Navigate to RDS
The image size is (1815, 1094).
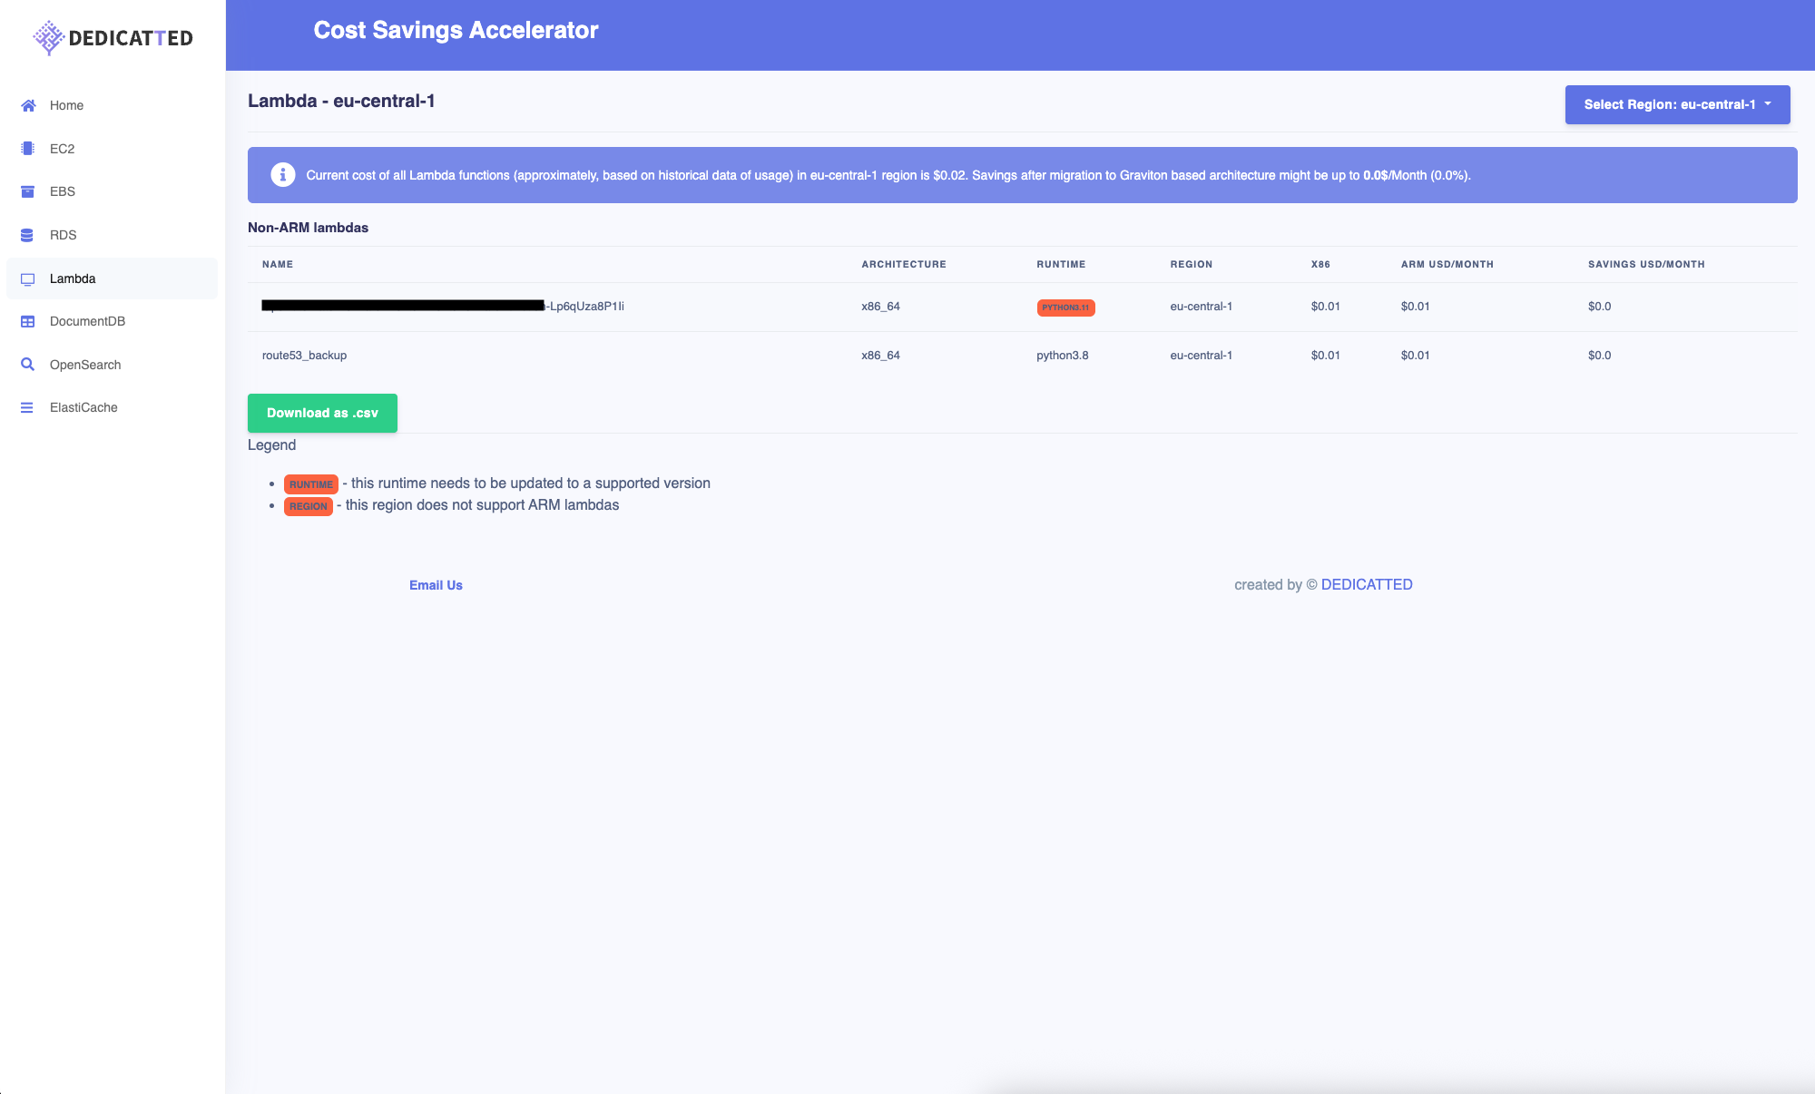tap(112, 235)
